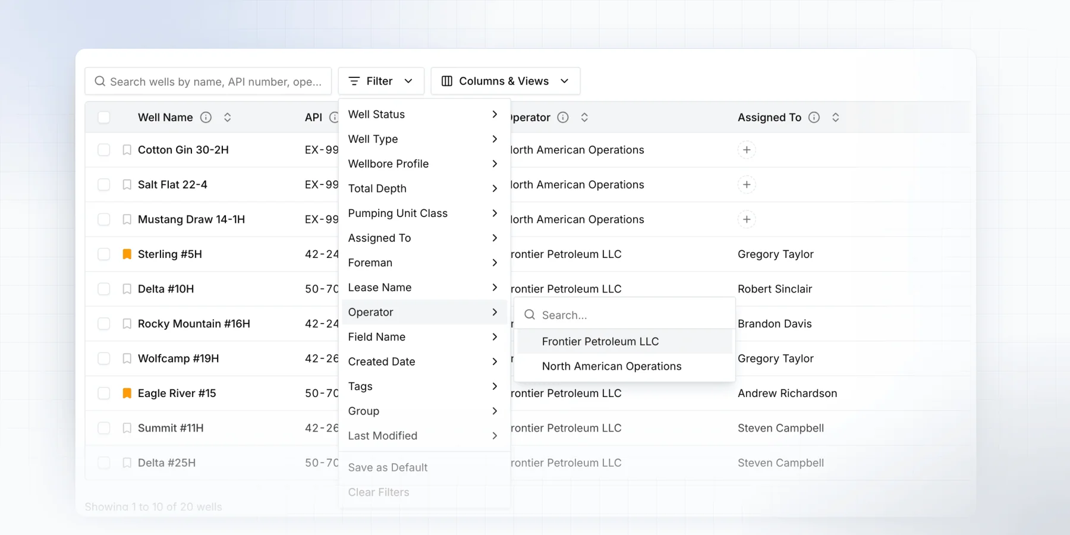1070x535 pixels.
Task: Click the info icon beside Operator header
Action: 563,118
